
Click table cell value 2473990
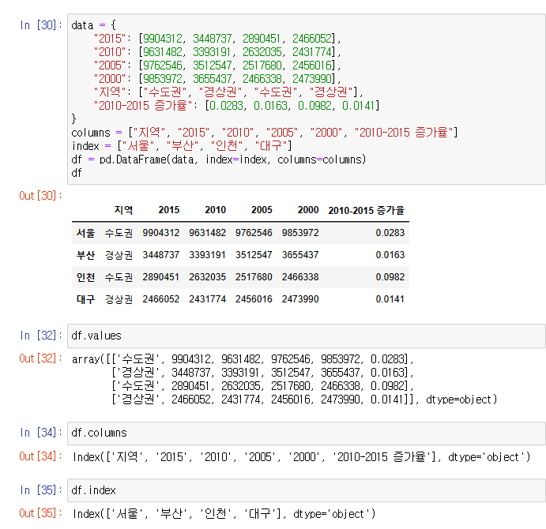300,299
